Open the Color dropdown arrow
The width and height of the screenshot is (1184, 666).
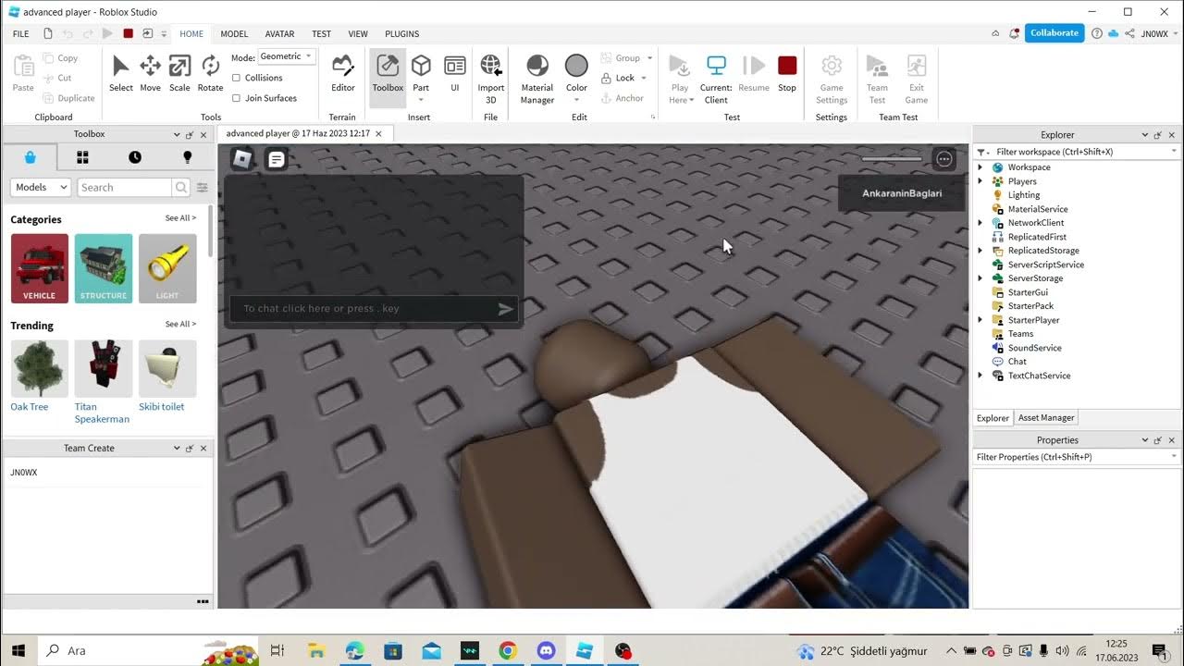point(576,100)
